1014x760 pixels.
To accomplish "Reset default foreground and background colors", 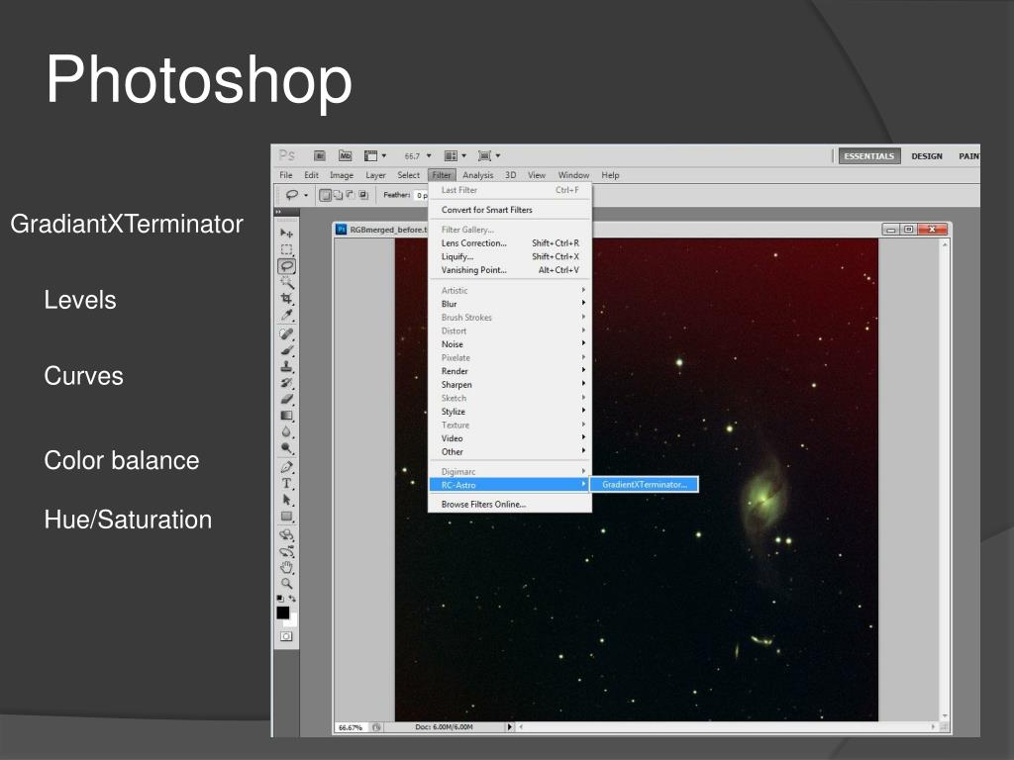I will (280, 599).
